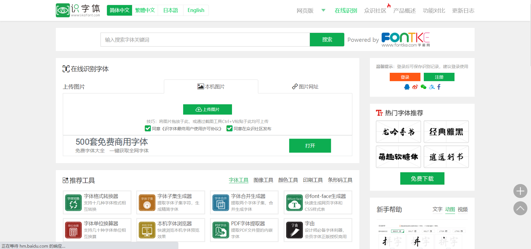Viewport: 531px width, 249px height.
Task: Open 字体子集生成器 tool icon
Action: pos(147,203)
